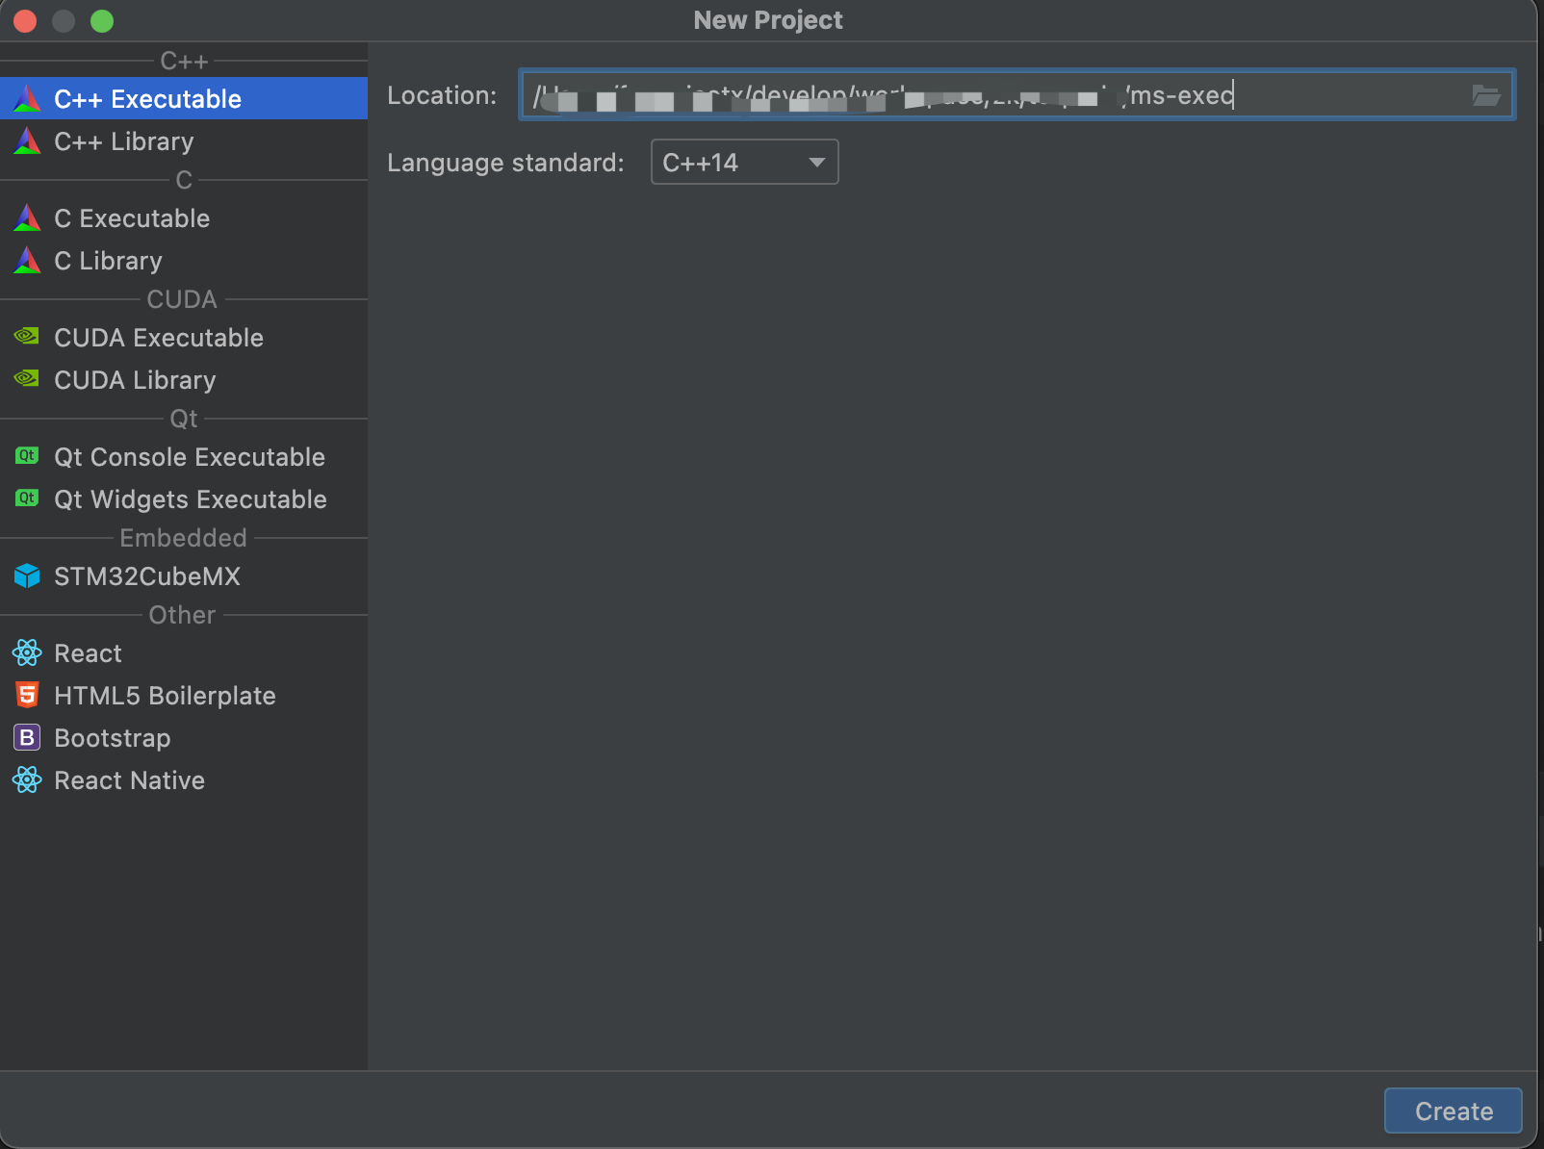Choose C Executable project type
1544x1149 pixels.
(184, 217)
